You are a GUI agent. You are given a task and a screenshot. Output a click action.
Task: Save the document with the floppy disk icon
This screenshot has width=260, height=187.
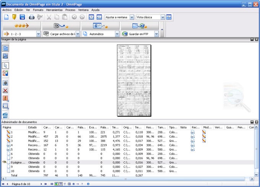pyautogui.click(x=22, y=17)
